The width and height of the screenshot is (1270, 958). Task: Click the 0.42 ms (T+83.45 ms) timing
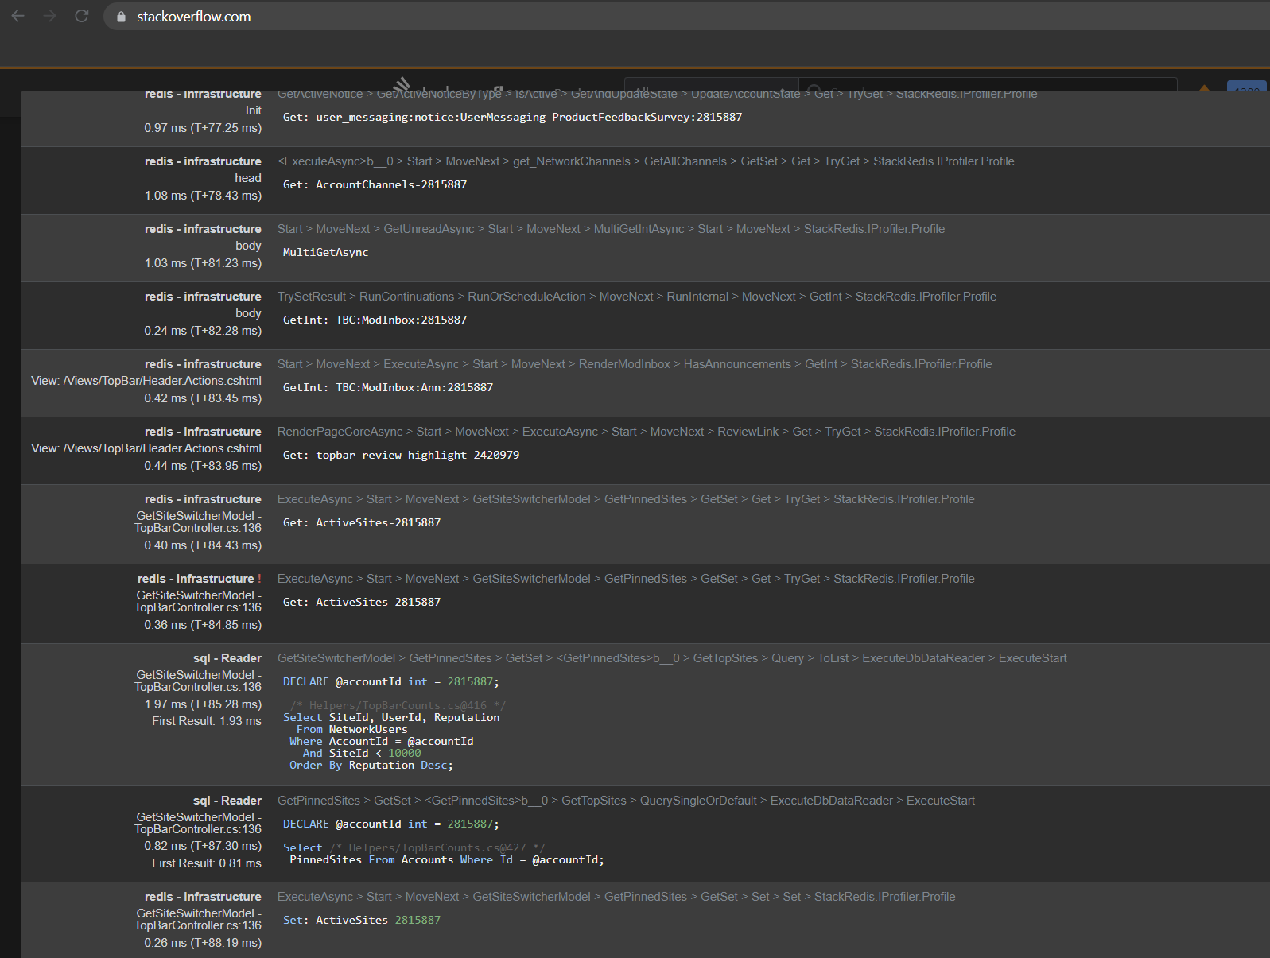point(203,398)
